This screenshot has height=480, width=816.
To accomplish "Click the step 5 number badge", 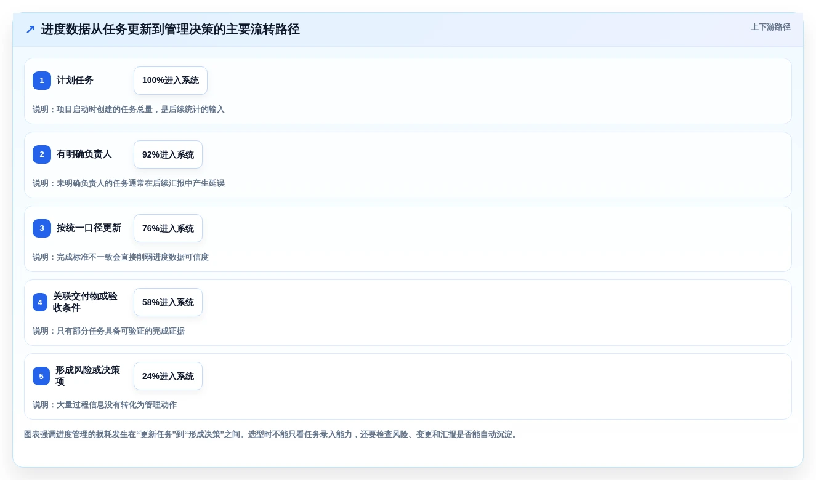I will (41, 376).
